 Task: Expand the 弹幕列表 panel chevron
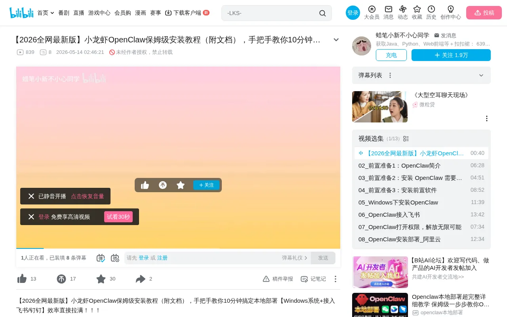(x=481, y=75)
